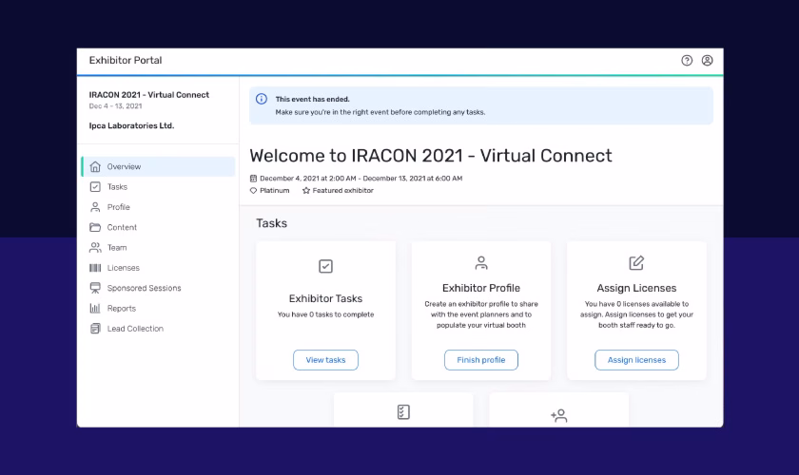Viewport: 799px width, 475px height.
Task: Click the 'Featured exhibitor' label
Action: (343, 190)
